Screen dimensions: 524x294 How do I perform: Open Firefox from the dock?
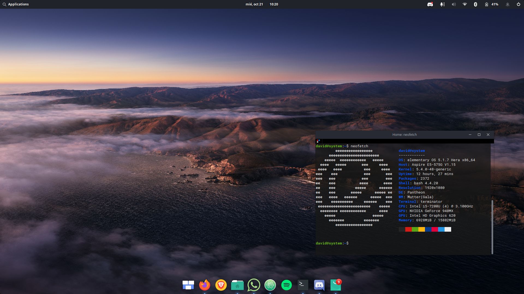[205, 285]
